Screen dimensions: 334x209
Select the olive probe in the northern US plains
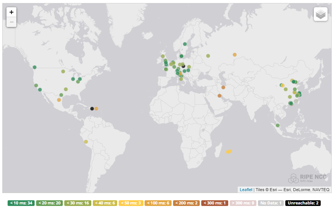pyautogui.click(x=63, y=71)
